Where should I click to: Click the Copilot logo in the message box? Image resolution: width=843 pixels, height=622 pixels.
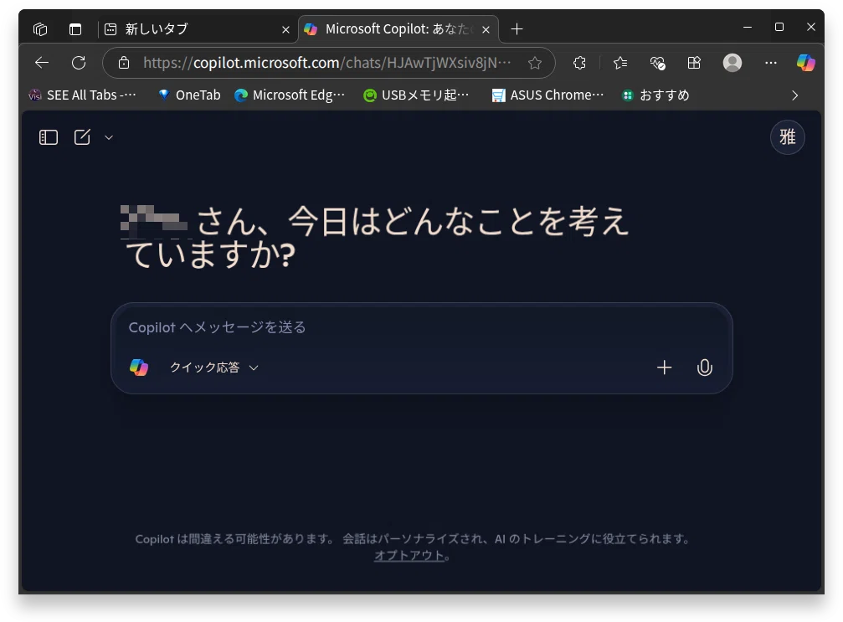139,368
